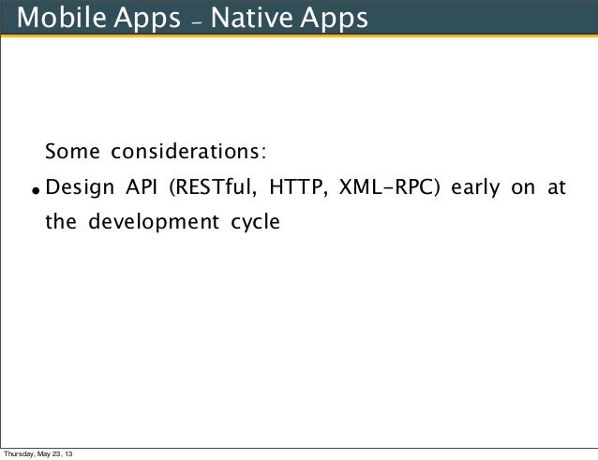Screen dimensions: 598x460
Task: Click the bullet line starting 'Design API (RESTful'
Action: coord(306,187)
